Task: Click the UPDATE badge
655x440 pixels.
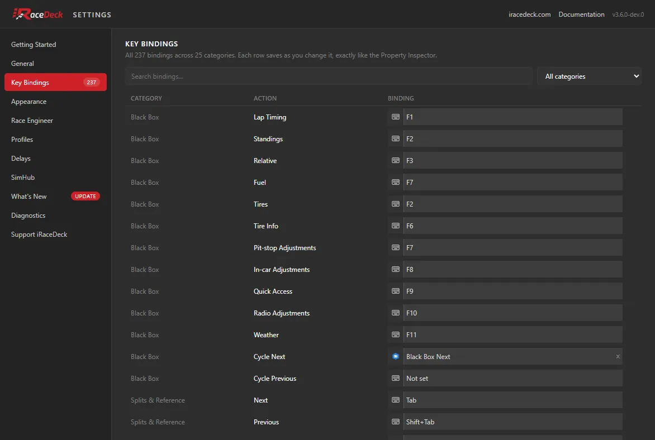Action: [85, 196]
